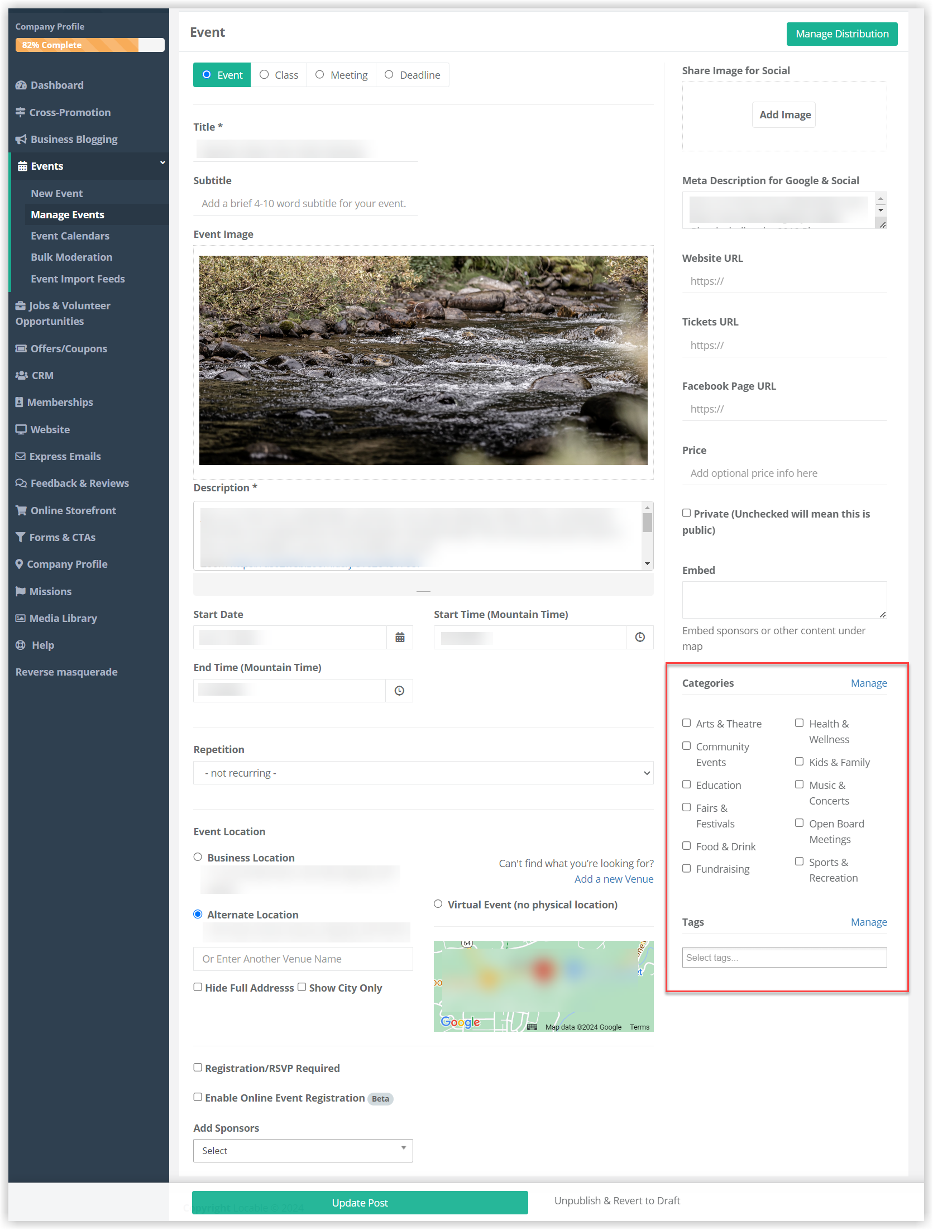Screen dimensions: 933x1230
Task: Click the Feedback & Reviews chat icon
Action: tap(21, 483)
